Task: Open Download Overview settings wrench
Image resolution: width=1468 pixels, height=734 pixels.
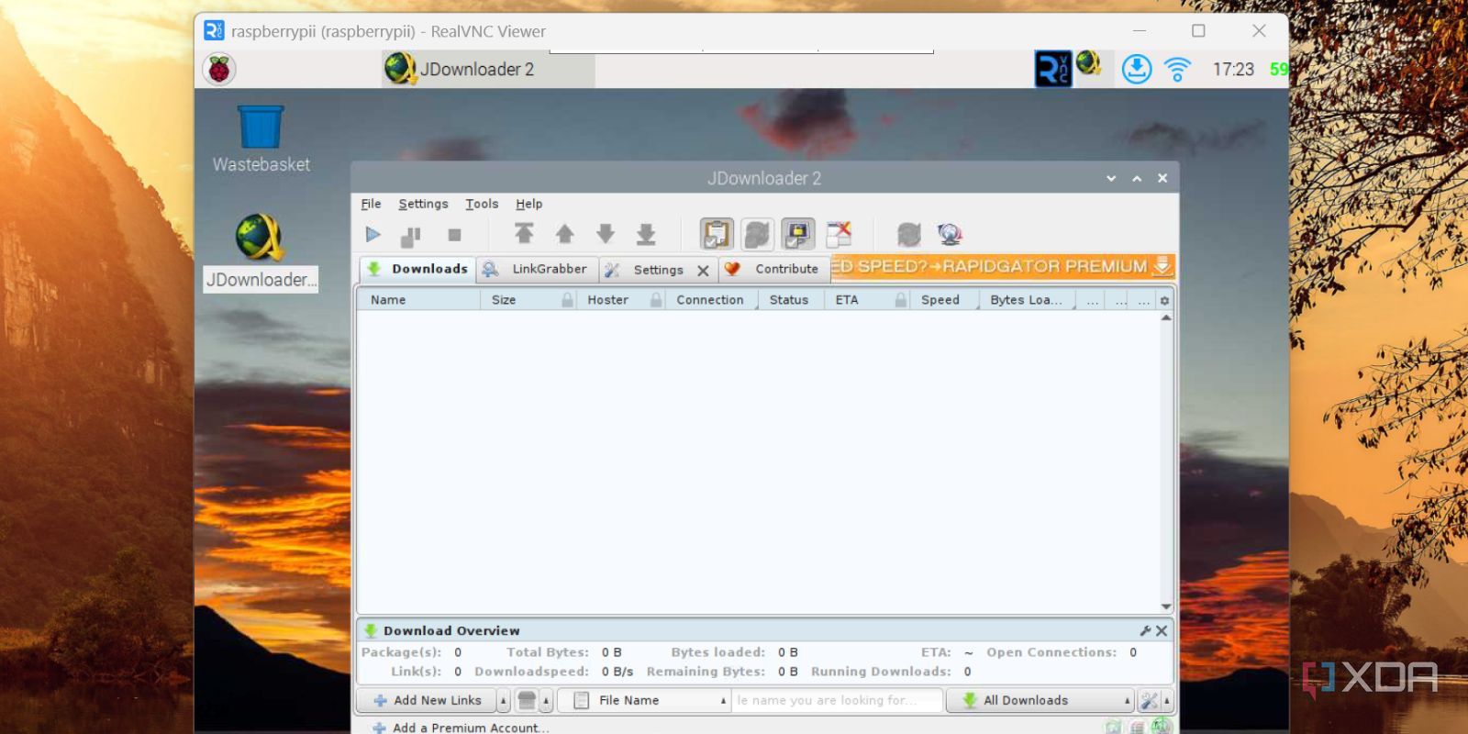Action: coord(1145,630)
